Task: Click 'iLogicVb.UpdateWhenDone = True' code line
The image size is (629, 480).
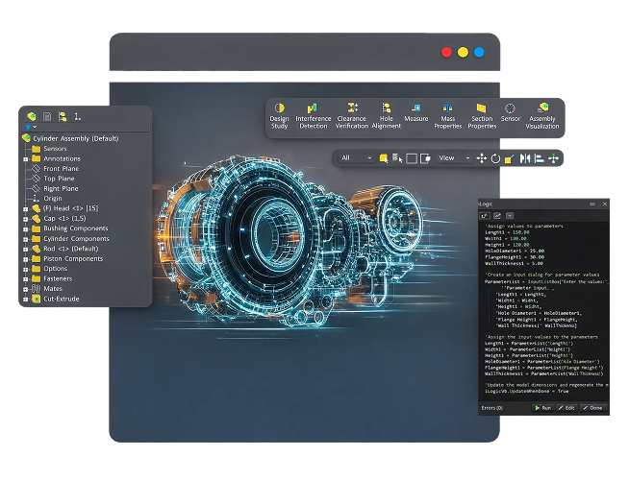Action: click(x=526, y=391)
